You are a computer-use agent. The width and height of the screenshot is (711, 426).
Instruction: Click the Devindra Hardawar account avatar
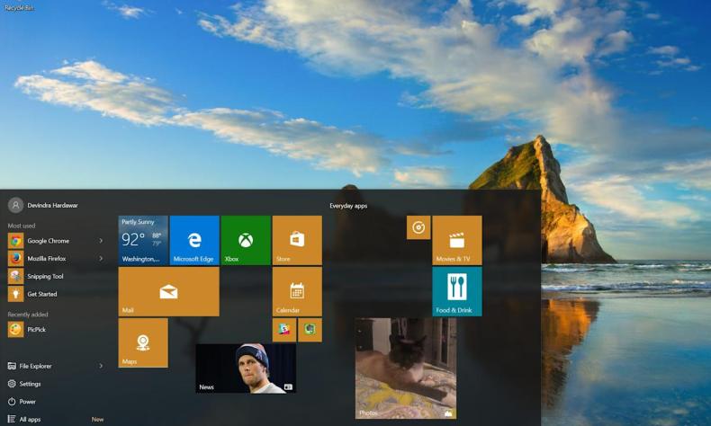coord(15,205)
